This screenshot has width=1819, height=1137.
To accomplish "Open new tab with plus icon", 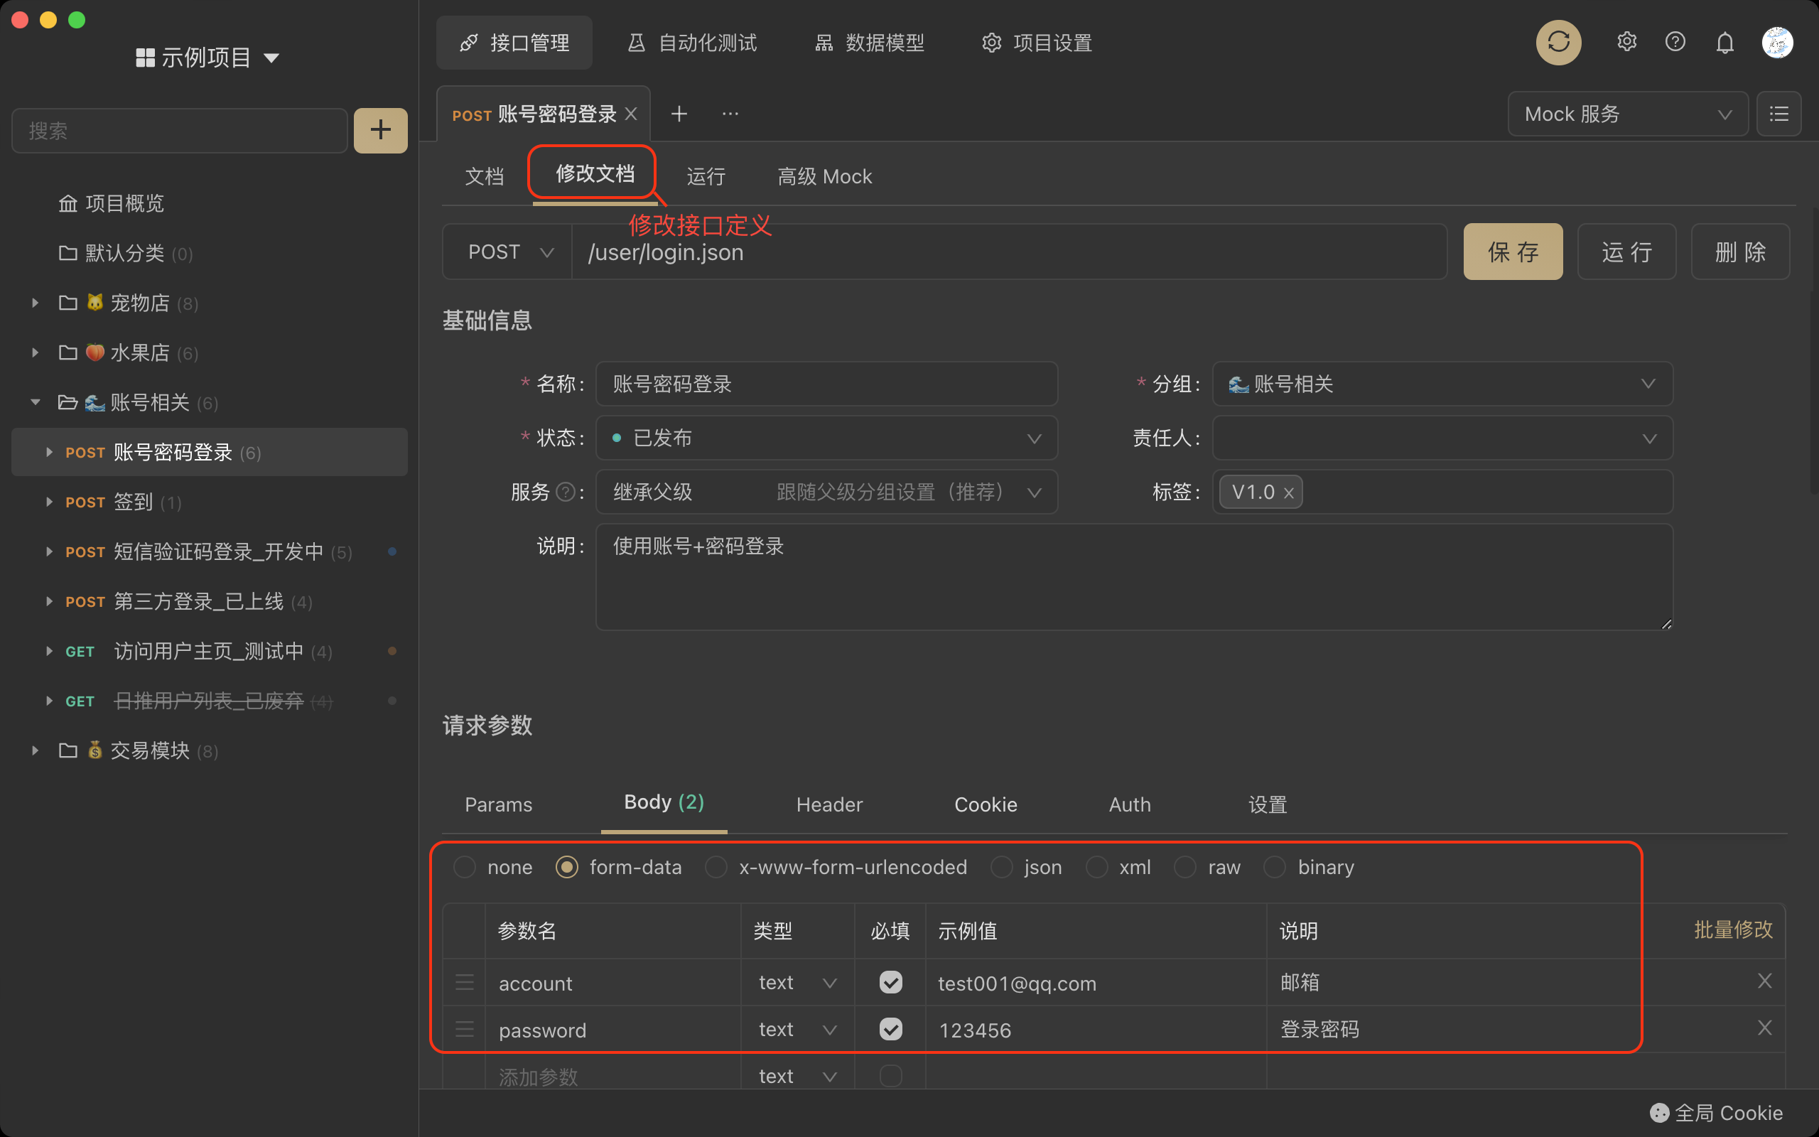I will [679, 114].
